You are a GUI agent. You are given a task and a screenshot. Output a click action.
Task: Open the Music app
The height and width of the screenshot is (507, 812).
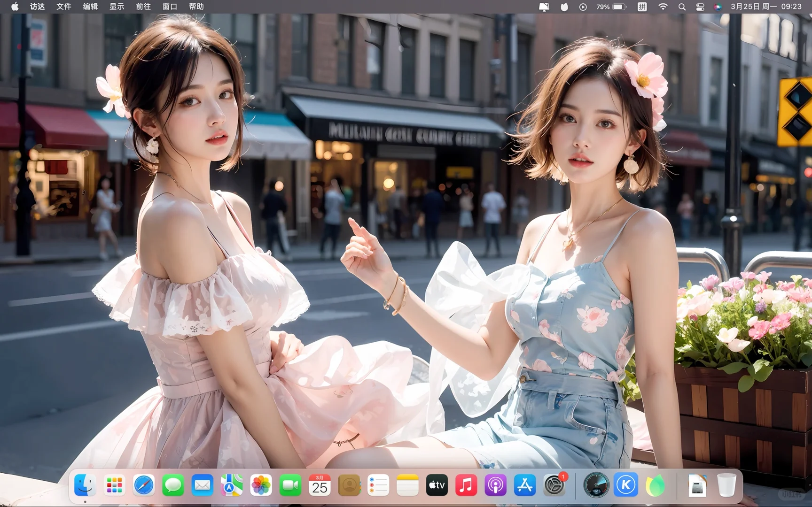[x=466, y=485]
